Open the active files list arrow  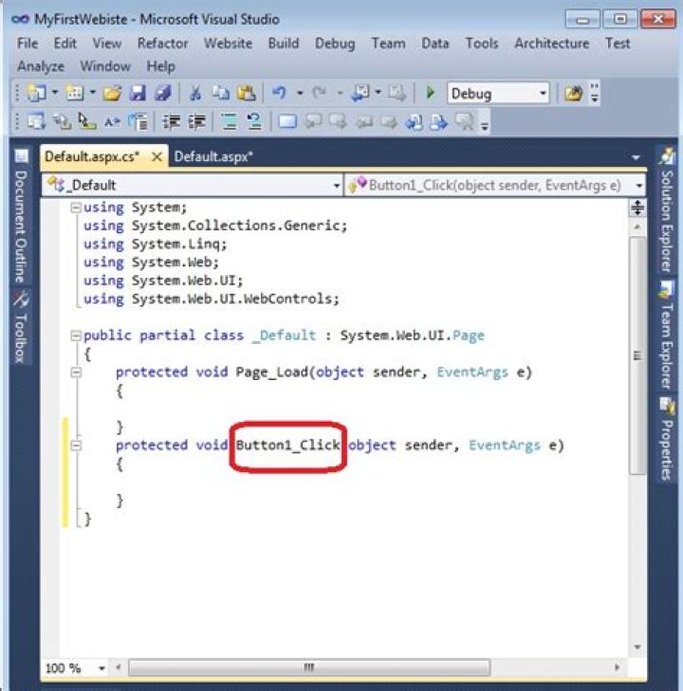pos(636,157)
